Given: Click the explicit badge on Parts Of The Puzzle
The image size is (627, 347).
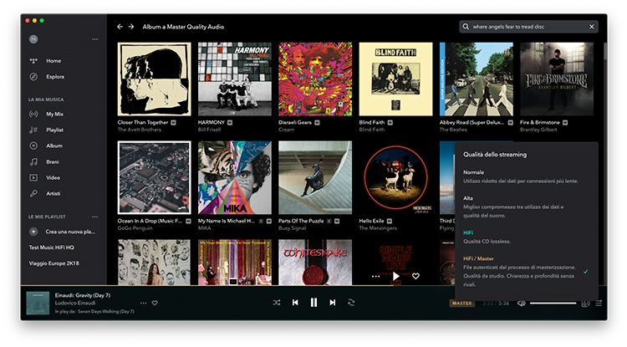Looking at the screenshot, I should (329, 221).
